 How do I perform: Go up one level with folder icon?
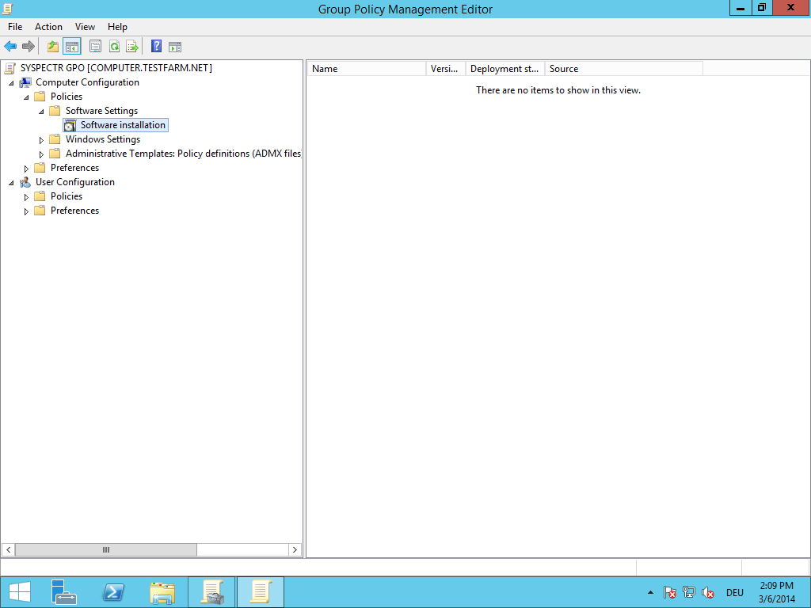[53, 47]
